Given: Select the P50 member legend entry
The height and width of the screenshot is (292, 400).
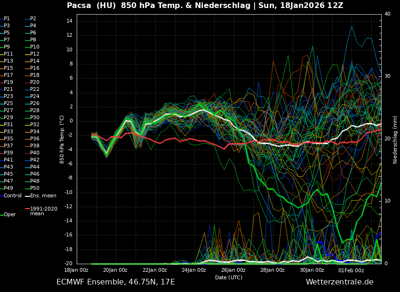Looking at the screenshot, I should coord(35,188).
